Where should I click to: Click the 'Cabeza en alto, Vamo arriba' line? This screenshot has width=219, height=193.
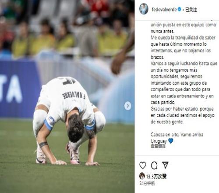(x=177, y=135)
